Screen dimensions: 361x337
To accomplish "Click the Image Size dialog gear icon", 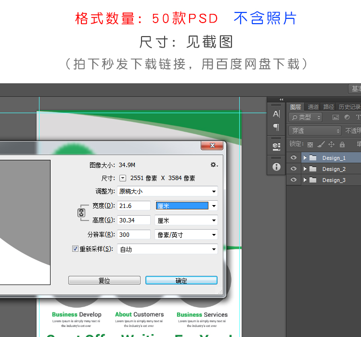I will click(x=214, y=165).
